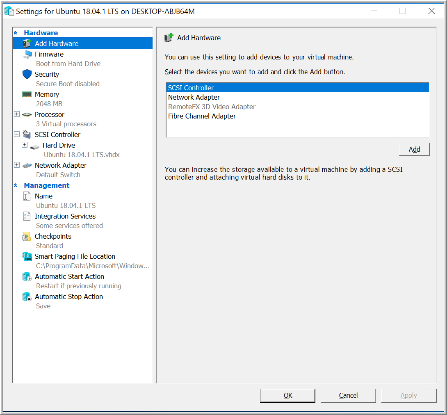The image size is (447, 415).
Task: Click the Smart Paging File Location icon
Action: pos(27,257)
